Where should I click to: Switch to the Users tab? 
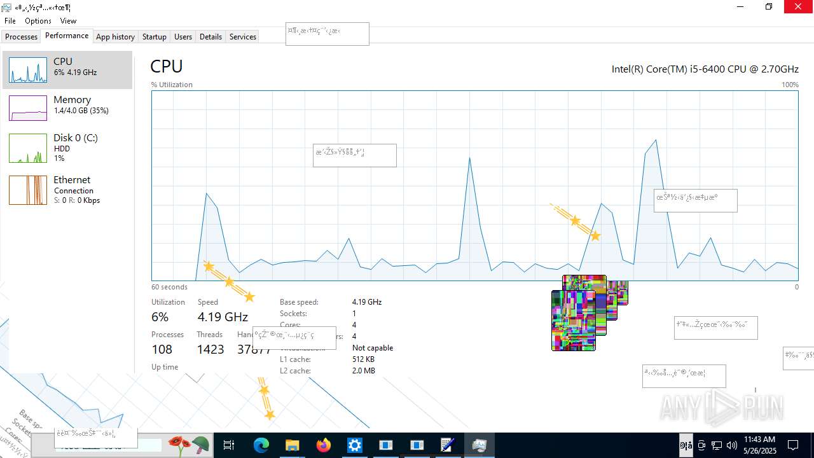(183, 37)
